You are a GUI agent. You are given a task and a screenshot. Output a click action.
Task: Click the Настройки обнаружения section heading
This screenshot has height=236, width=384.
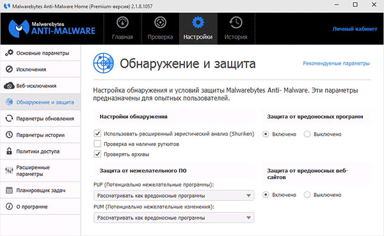coord(134,117)
